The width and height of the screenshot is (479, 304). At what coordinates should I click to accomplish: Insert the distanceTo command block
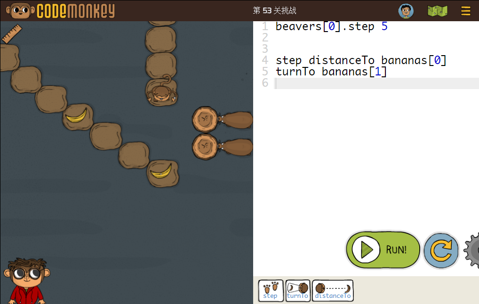point(333,290)
